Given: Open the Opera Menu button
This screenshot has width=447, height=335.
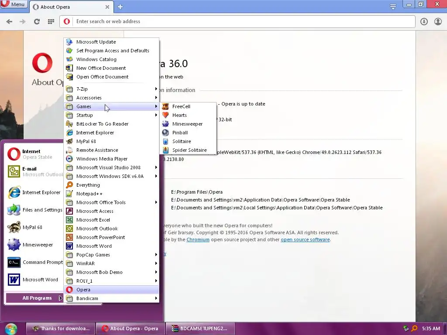Looking at the screenshot, I should point(14,4).
